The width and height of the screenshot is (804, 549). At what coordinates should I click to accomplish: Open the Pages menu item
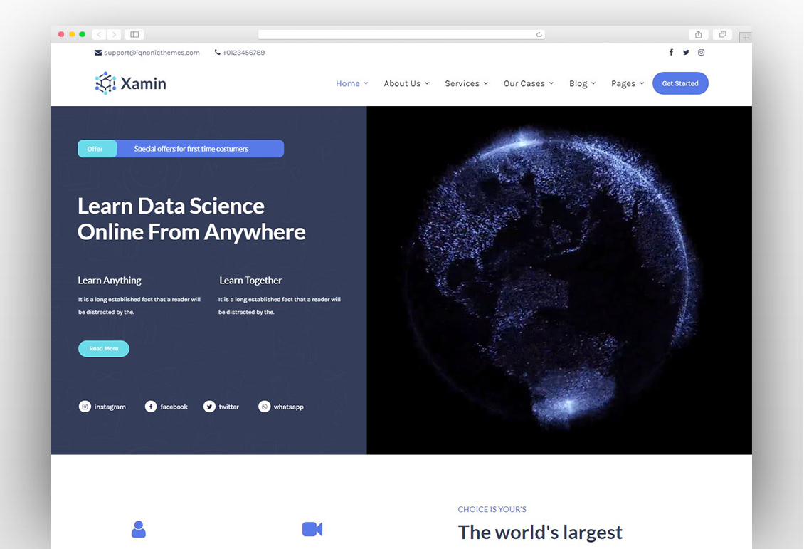623,83
